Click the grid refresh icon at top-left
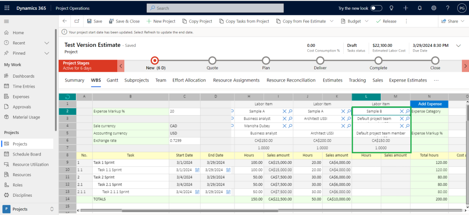 pos(67,97)
